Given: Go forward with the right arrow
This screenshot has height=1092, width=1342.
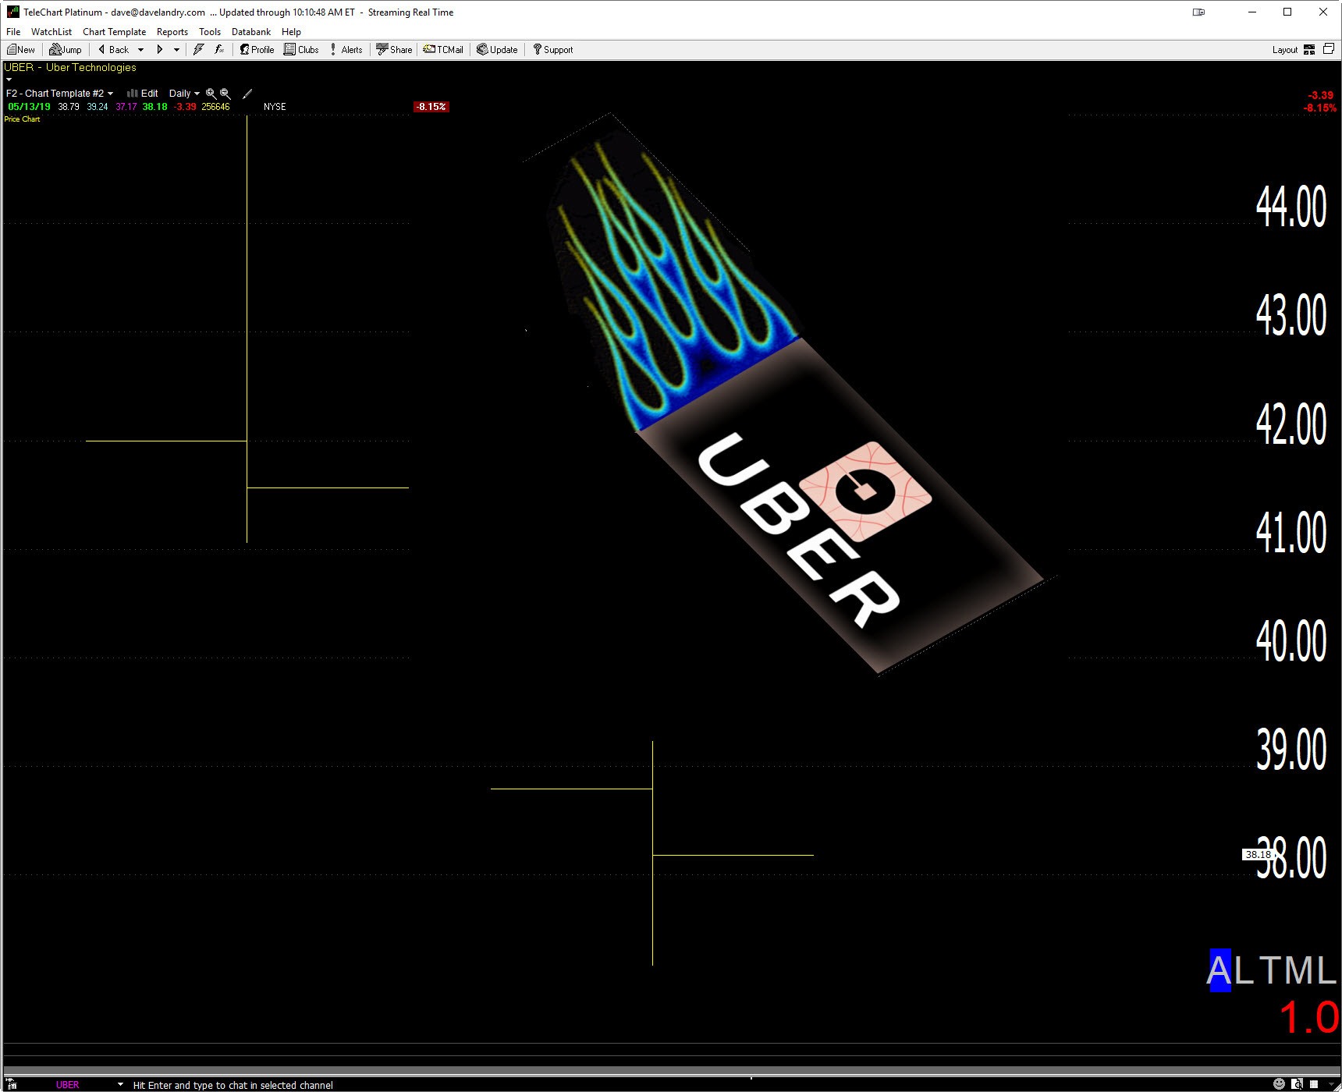Looking at the screenshot, I should pos(160,49).
